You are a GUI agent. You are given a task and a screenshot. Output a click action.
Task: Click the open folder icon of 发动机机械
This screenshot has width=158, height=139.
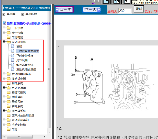click(9, 42)
